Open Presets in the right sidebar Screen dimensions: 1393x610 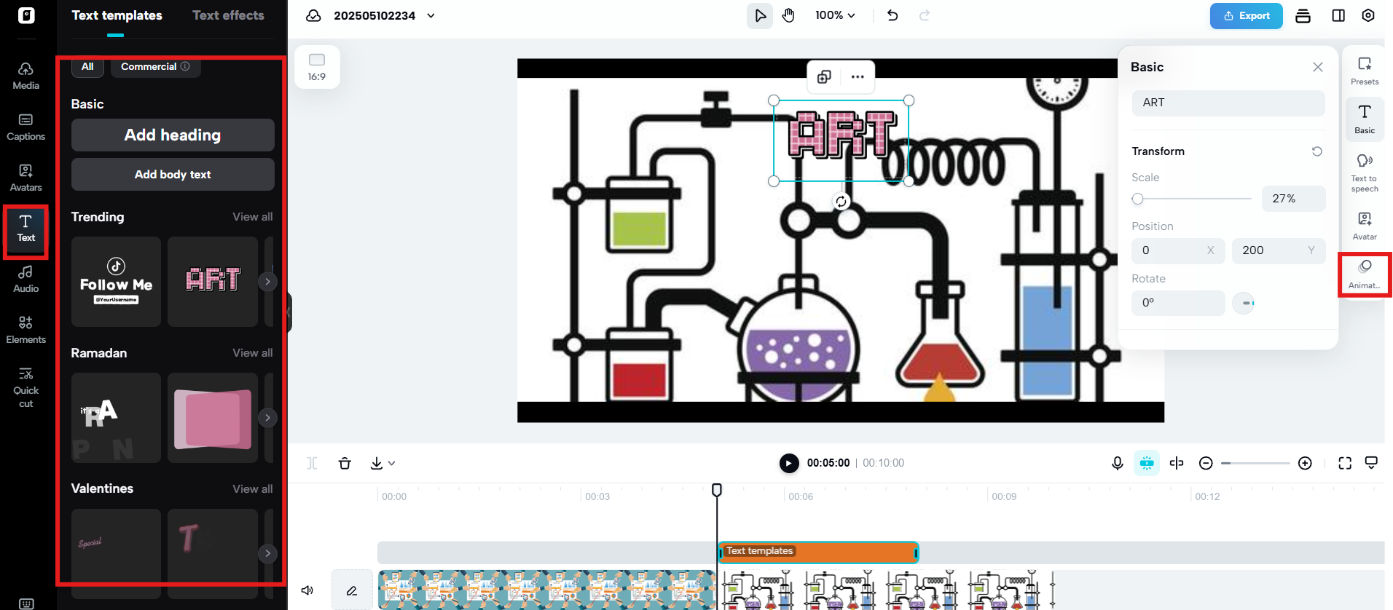(1365, 71)
